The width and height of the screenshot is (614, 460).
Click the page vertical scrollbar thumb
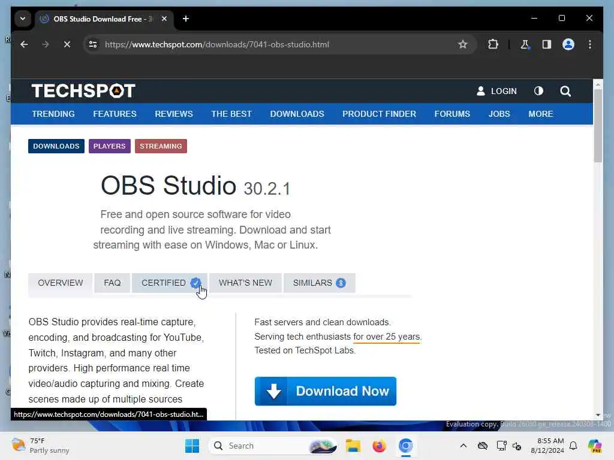coord(598,125)
